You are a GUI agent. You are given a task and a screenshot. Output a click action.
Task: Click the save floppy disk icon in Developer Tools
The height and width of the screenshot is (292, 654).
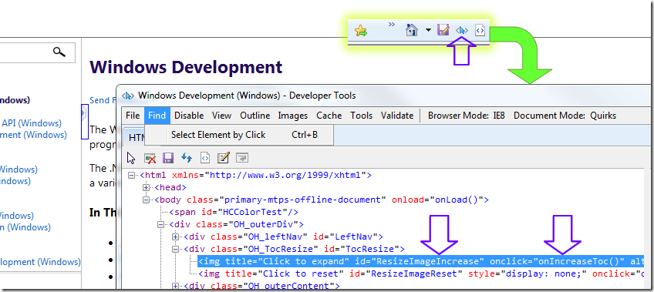pos(168,158)
